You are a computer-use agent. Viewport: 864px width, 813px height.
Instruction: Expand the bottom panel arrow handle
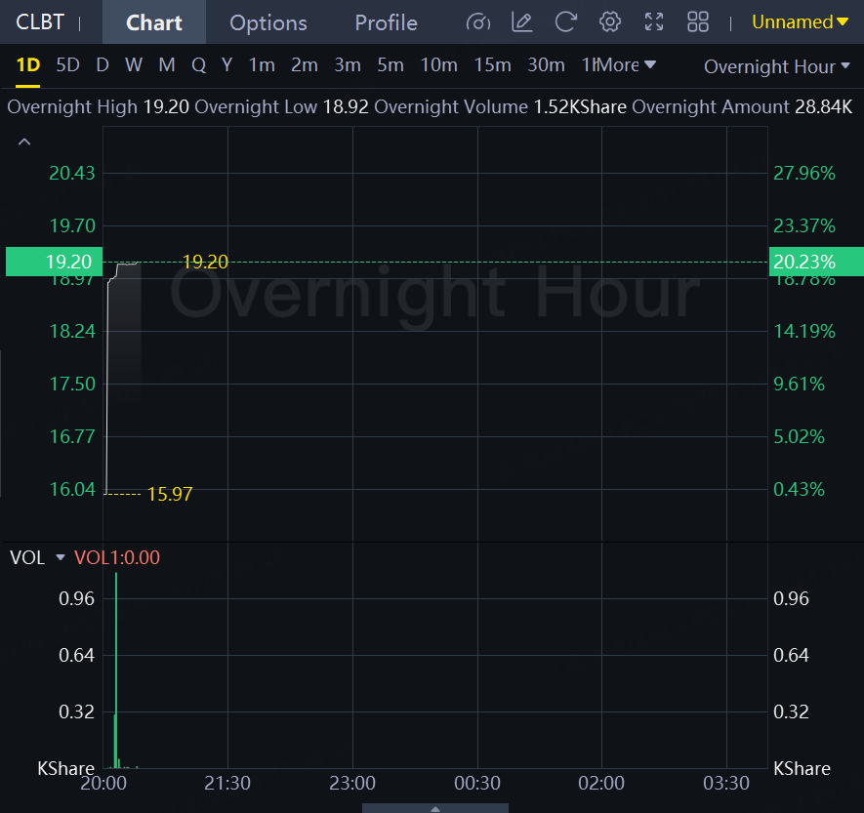coord(434,807)
